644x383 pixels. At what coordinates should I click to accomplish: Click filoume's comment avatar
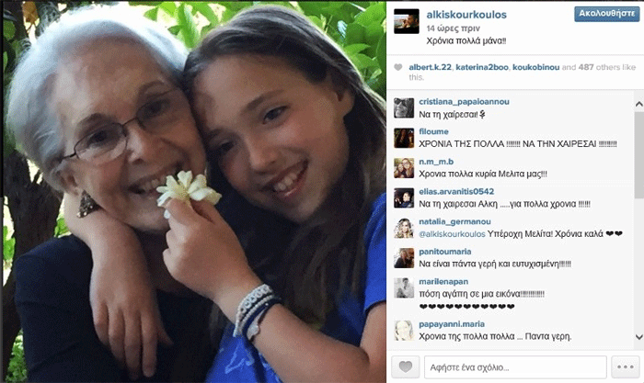(x=404, y=138)
